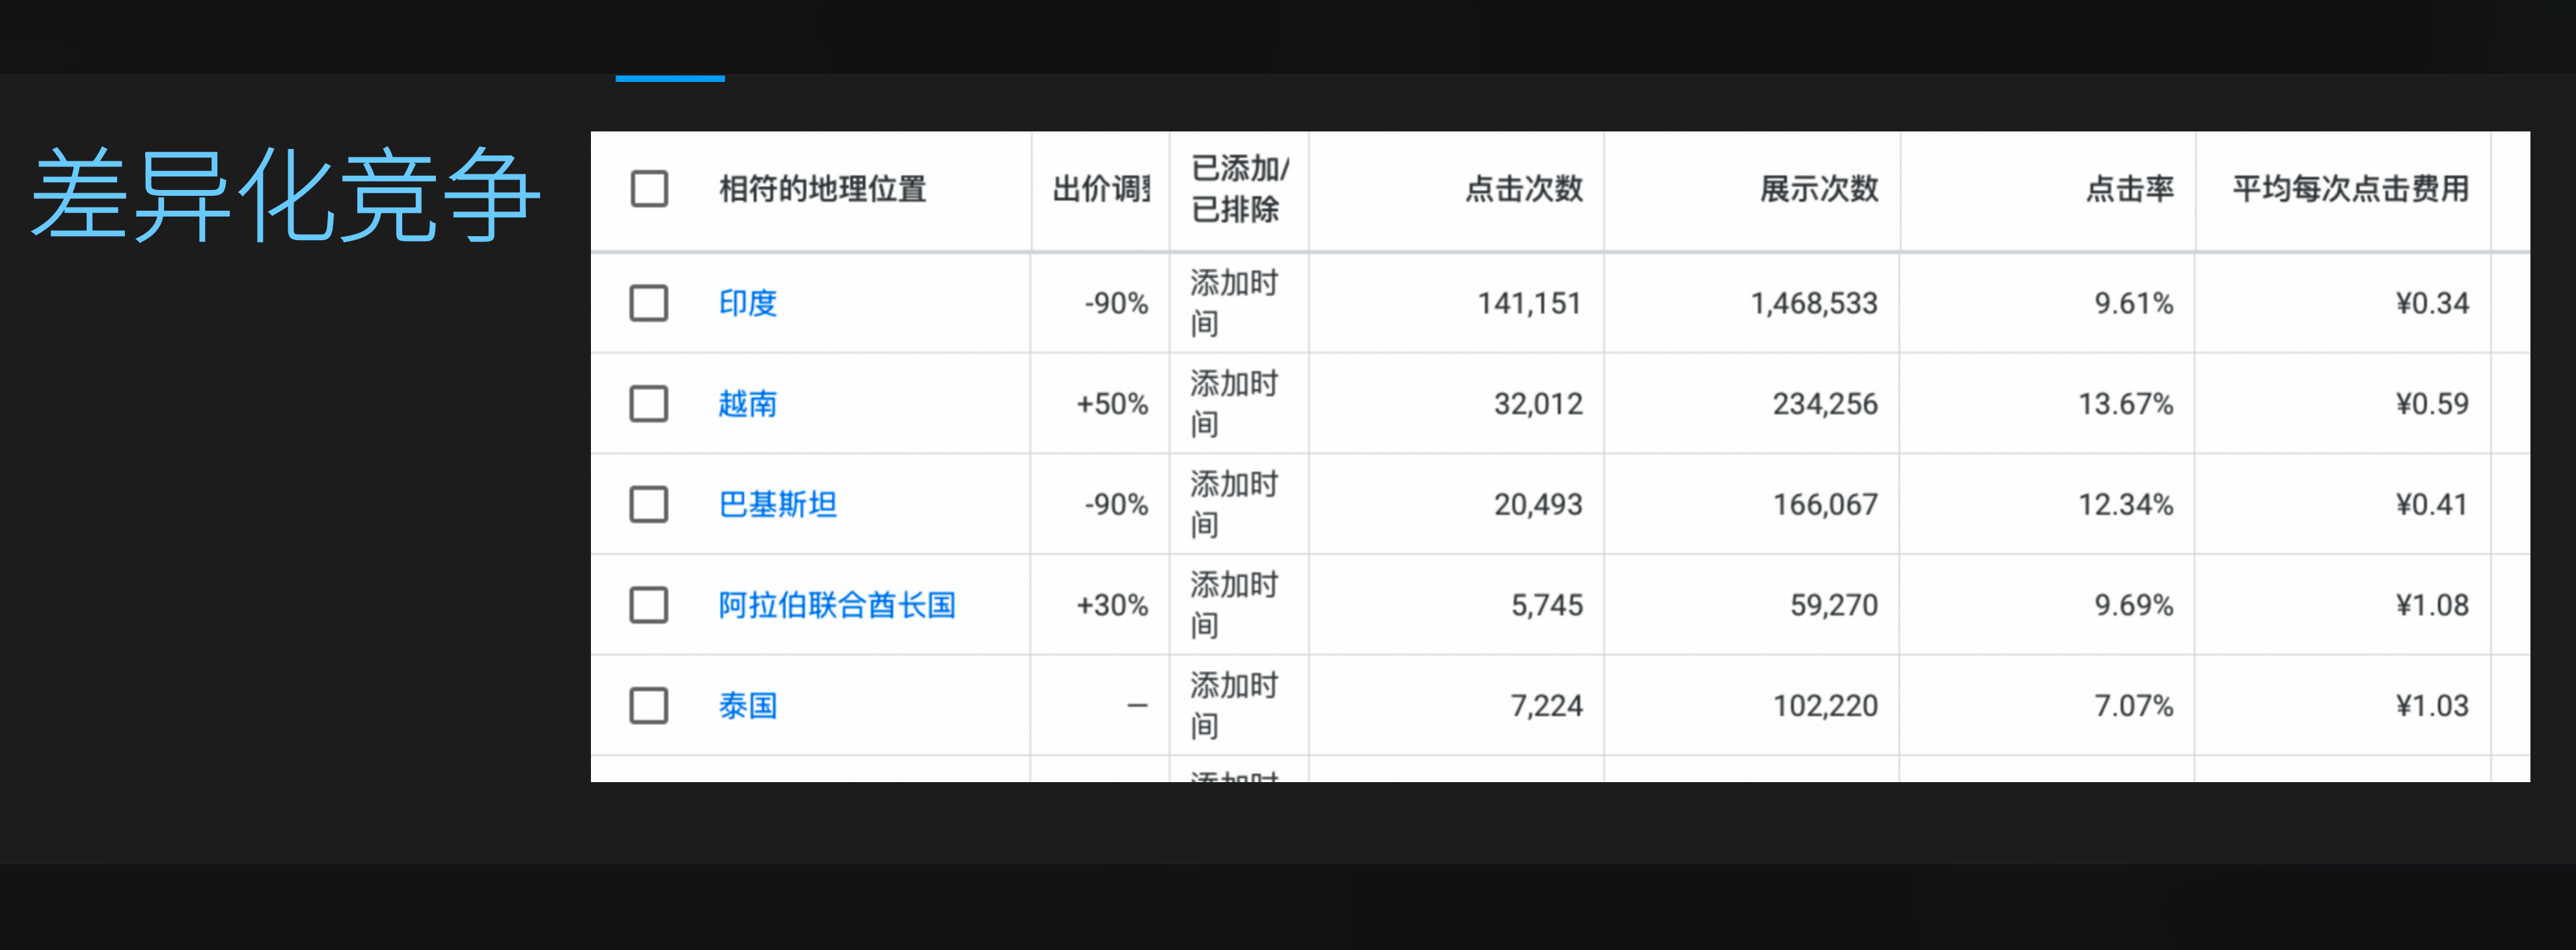Viewport: 2576px width, 950px height.
Task: Open the 泰国 location link
Action: point(748,706)
